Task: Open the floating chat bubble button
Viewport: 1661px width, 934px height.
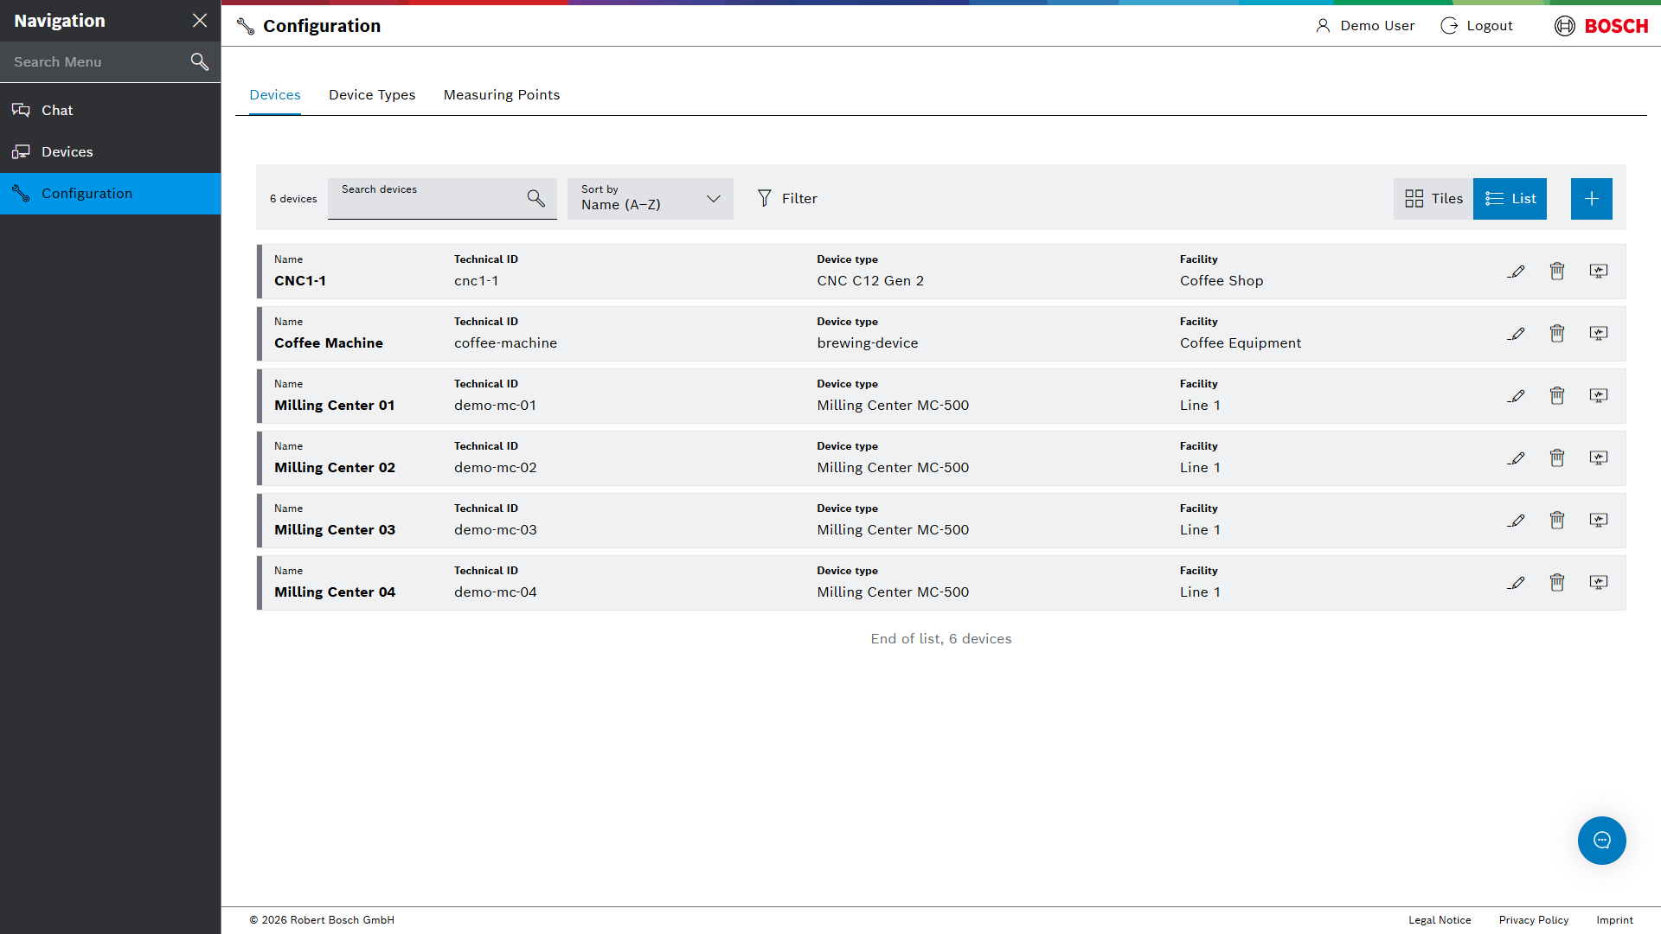Action: coord(1601,841)
